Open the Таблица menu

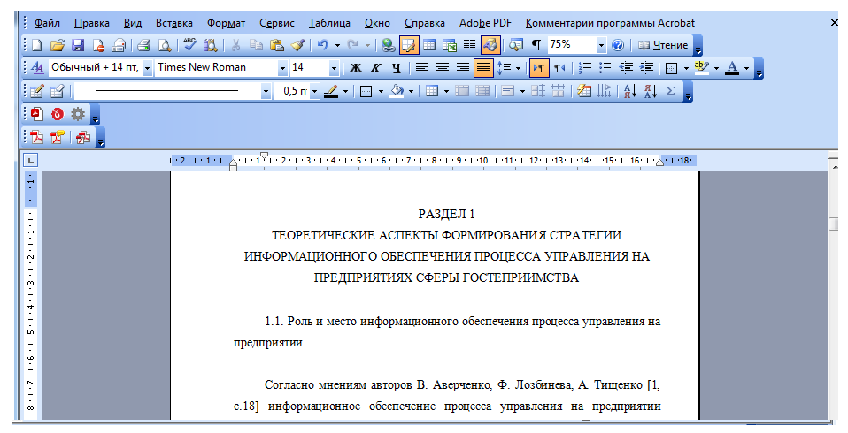[x=329, y=23]
